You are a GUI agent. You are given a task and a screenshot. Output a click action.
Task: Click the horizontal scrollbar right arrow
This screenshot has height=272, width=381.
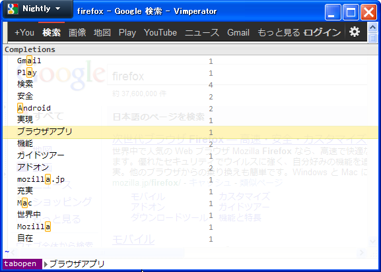362,253
